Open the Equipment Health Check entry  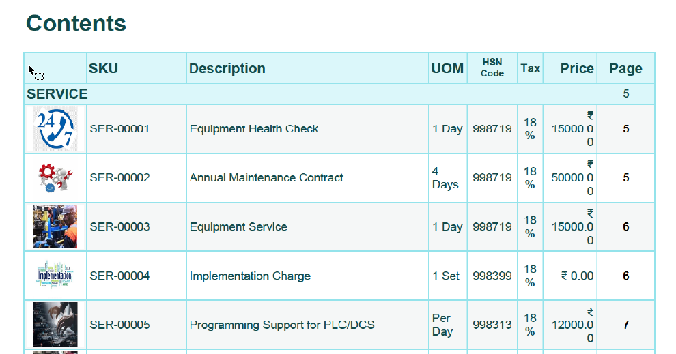click(254, 129)
